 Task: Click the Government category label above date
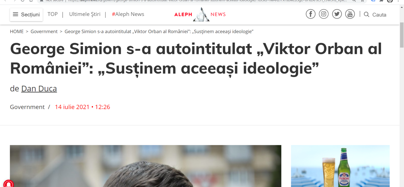coord(27,107)
